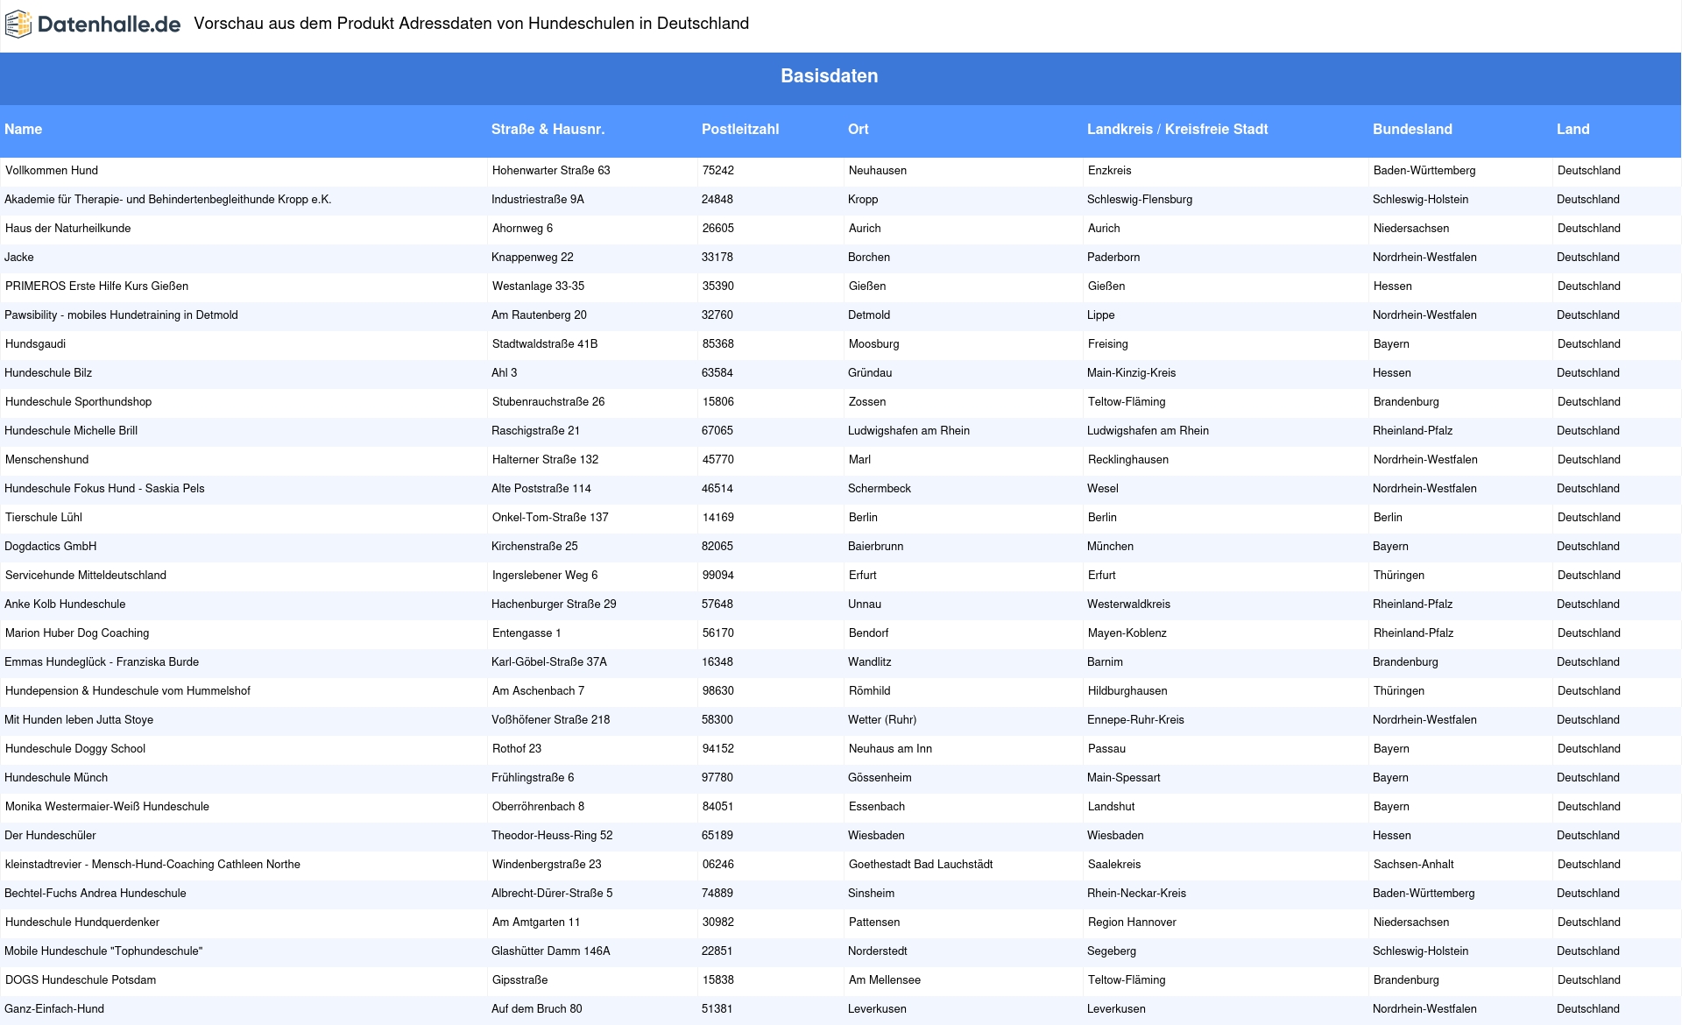This screenshot has height=1025, width=1682.
Task: Select Mit Hunden leben Jutta Stoye
Action: [x=79, y=720]
